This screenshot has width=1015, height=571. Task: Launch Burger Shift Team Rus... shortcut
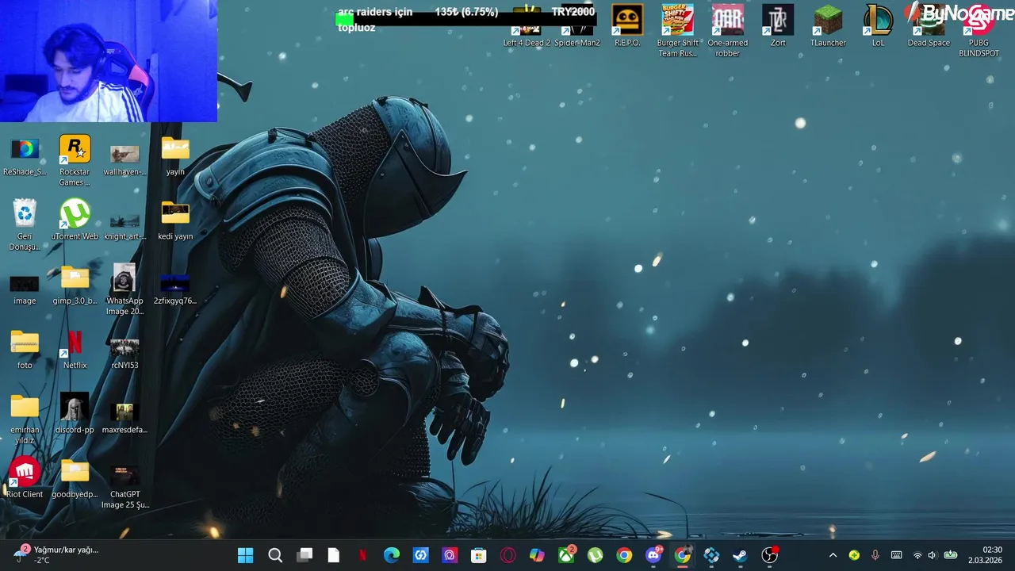(x=678, y=31)
